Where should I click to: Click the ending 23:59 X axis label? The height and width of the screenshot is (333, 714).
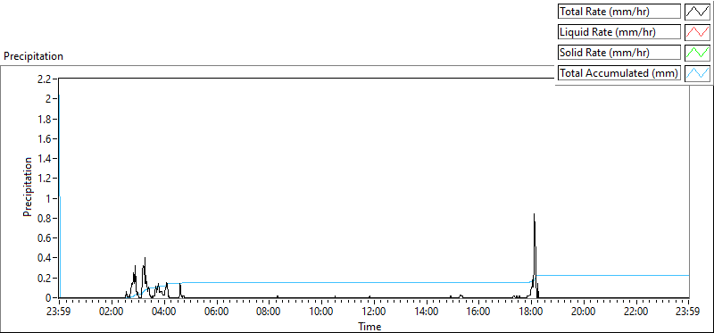pos(688,312)
